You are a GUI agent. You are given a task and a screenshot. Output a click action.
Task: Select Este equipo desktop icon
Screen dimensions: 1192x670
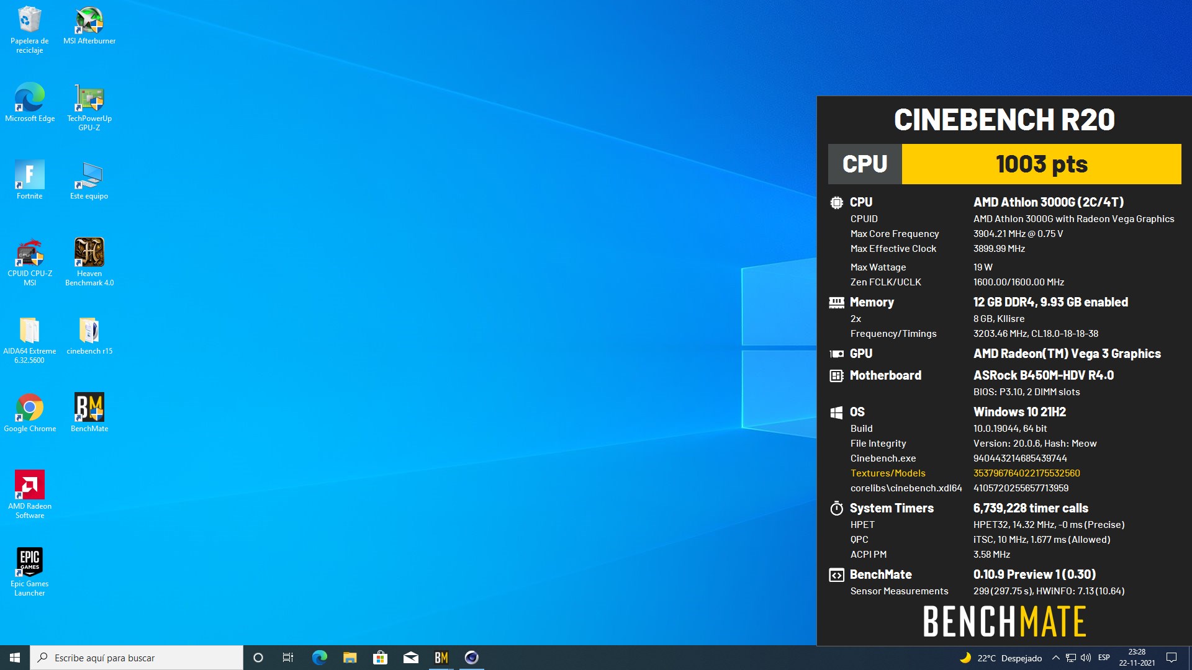pos(89,180)
